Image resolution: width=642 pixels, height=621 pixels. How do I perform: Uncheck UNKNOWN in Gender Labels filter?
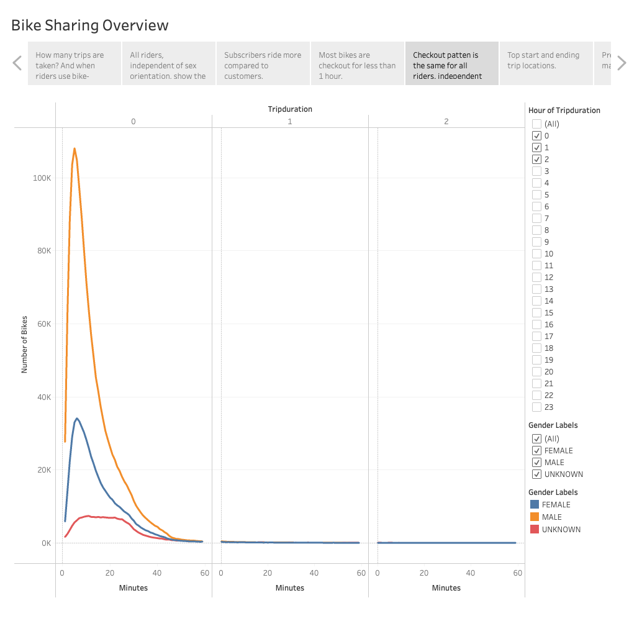[x=536, y=474]
